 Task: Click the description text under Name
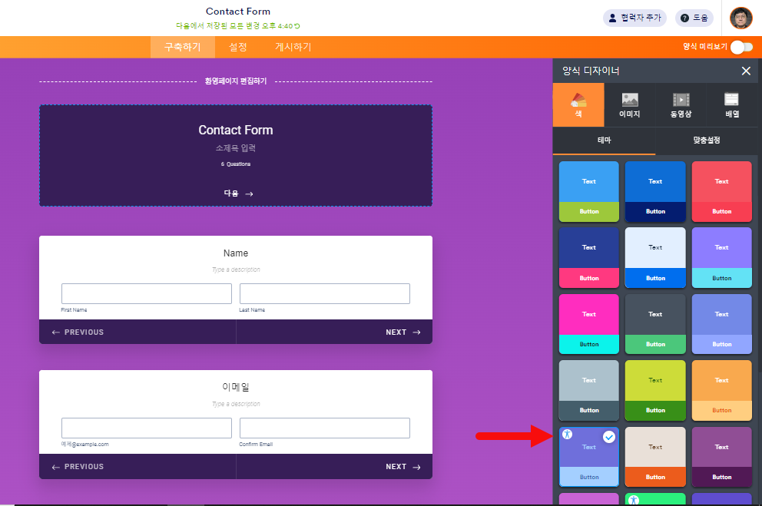(x=236, y=270)
